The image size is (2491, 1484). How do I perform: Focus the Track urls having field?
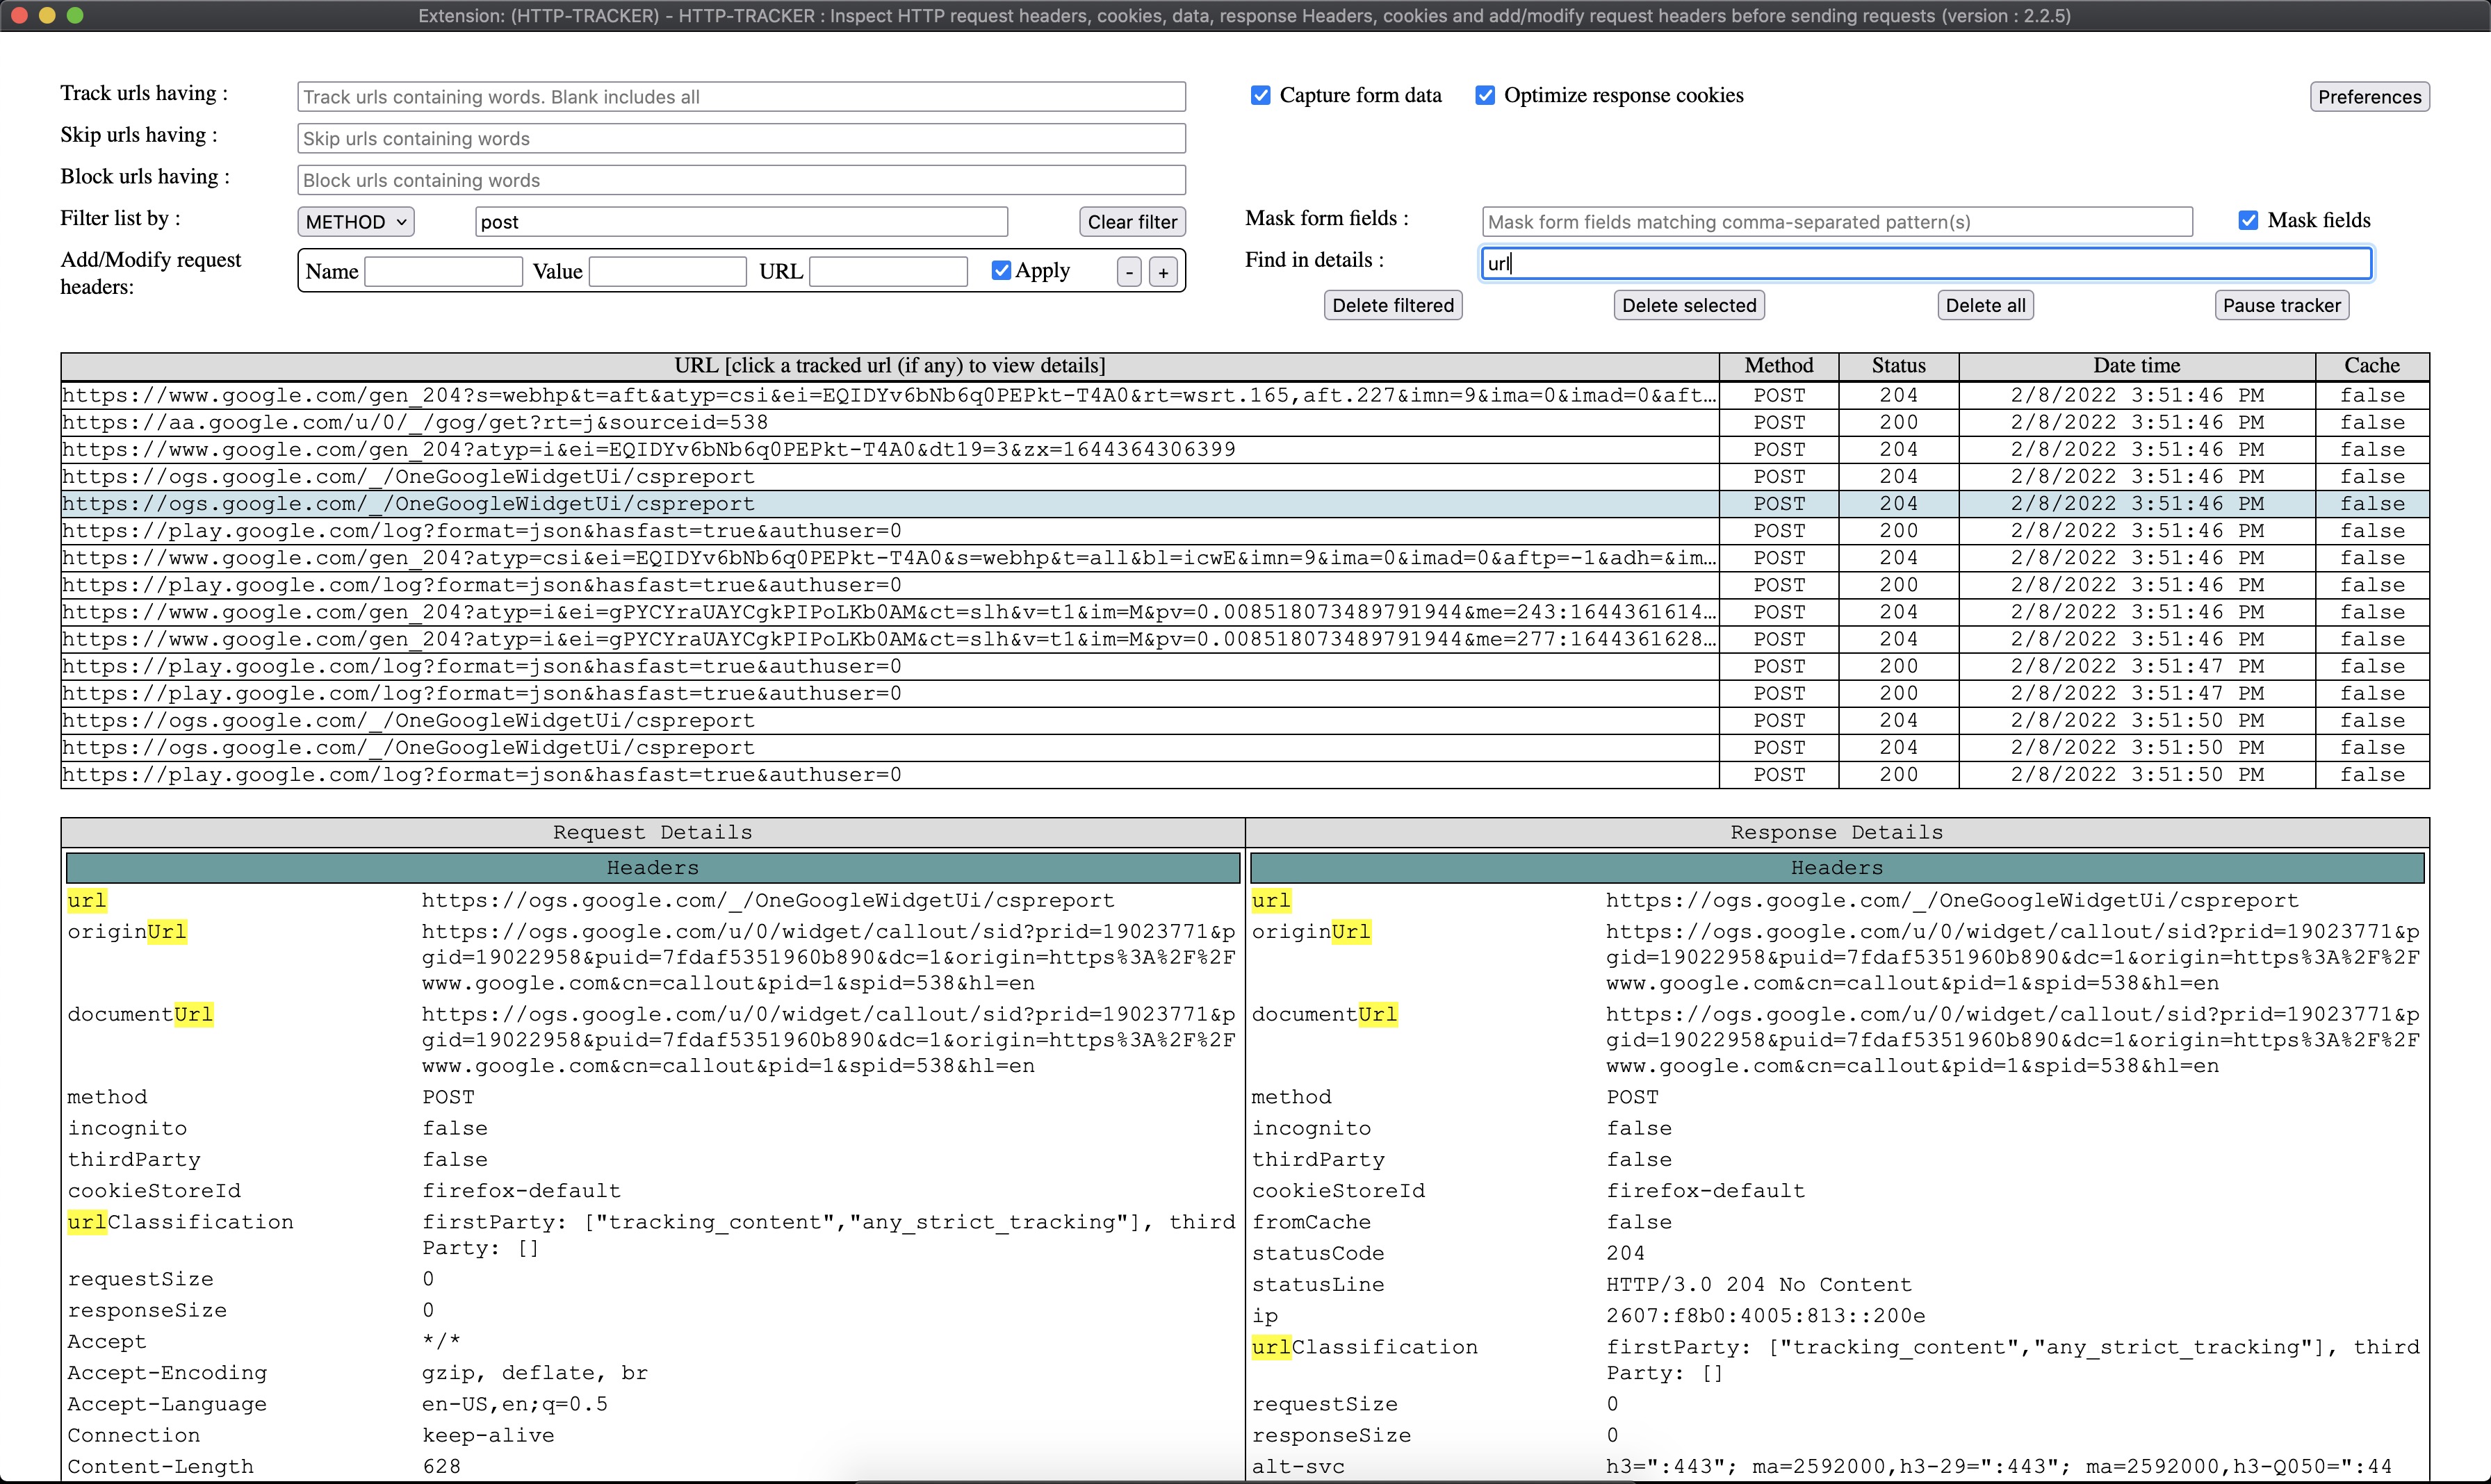pos(740,97)
